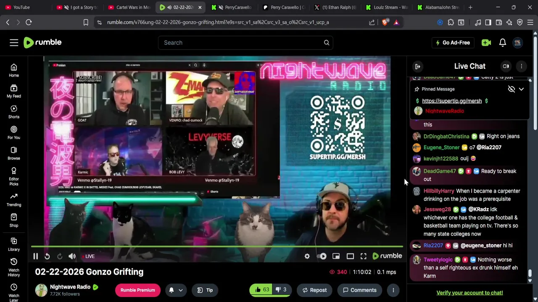
Task: Open Trending in the sidebar
Action: pos(14,200)
